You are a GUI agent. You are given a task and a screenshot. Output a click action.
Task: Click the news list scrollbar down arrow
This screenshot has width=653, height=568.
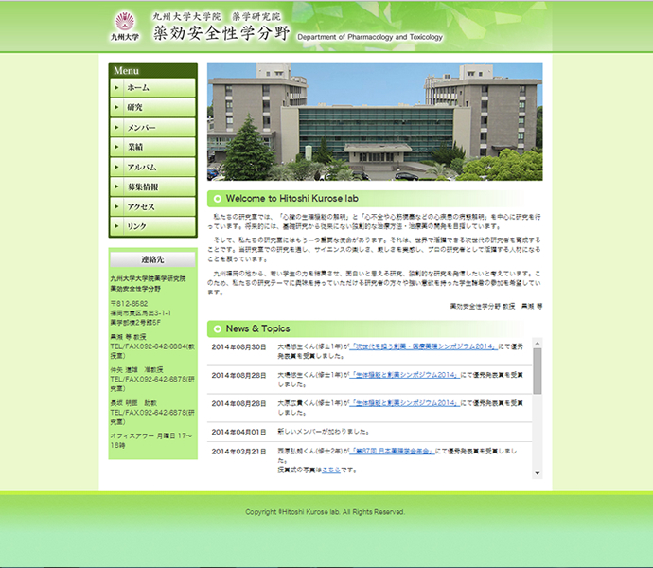point(538,473)
